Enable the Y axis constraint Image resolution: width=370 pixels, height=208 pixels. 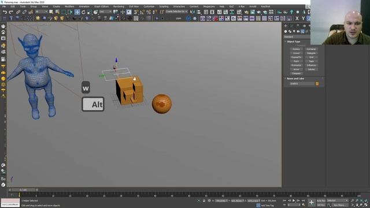click(x=303, y=18)
